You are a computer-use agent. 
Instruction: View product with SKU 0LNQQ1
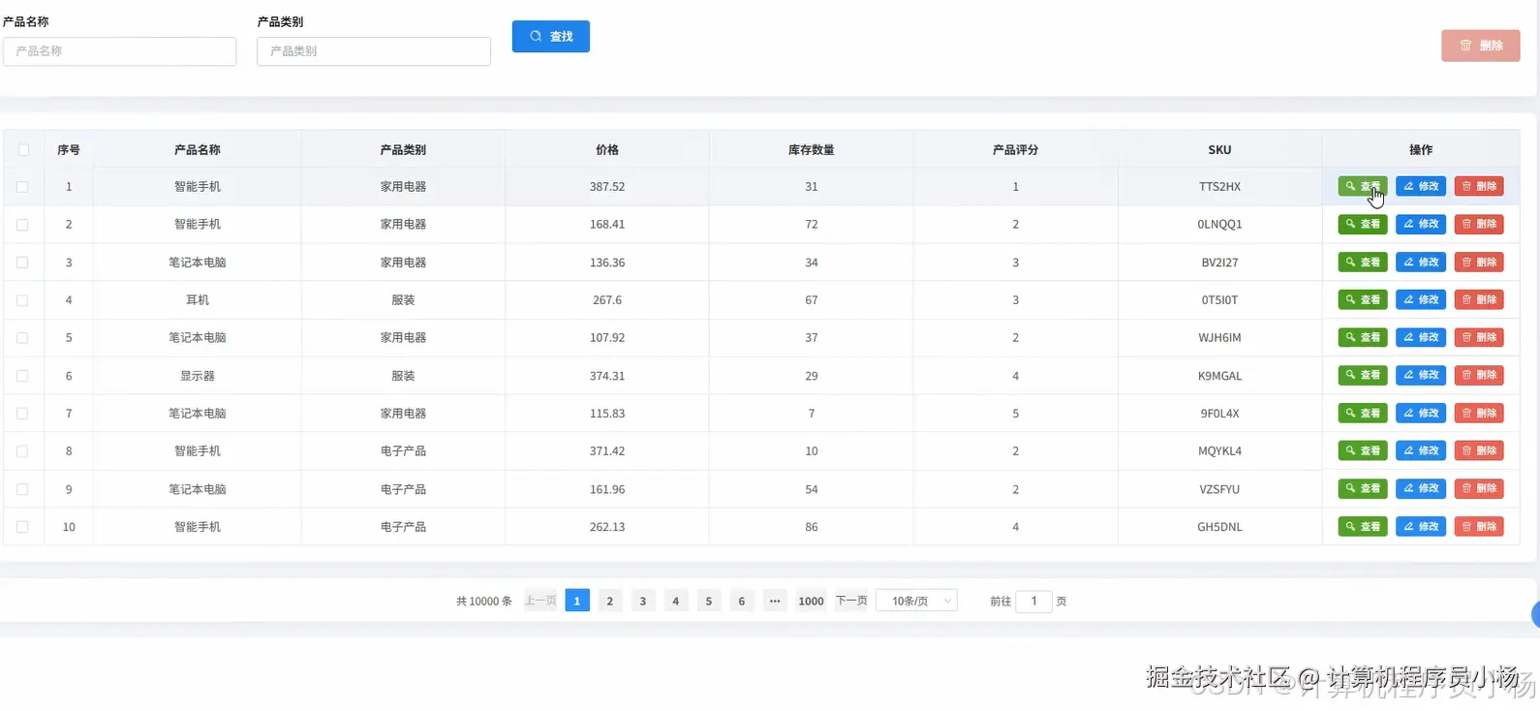pyautogui.click(x=1363, y=224)
